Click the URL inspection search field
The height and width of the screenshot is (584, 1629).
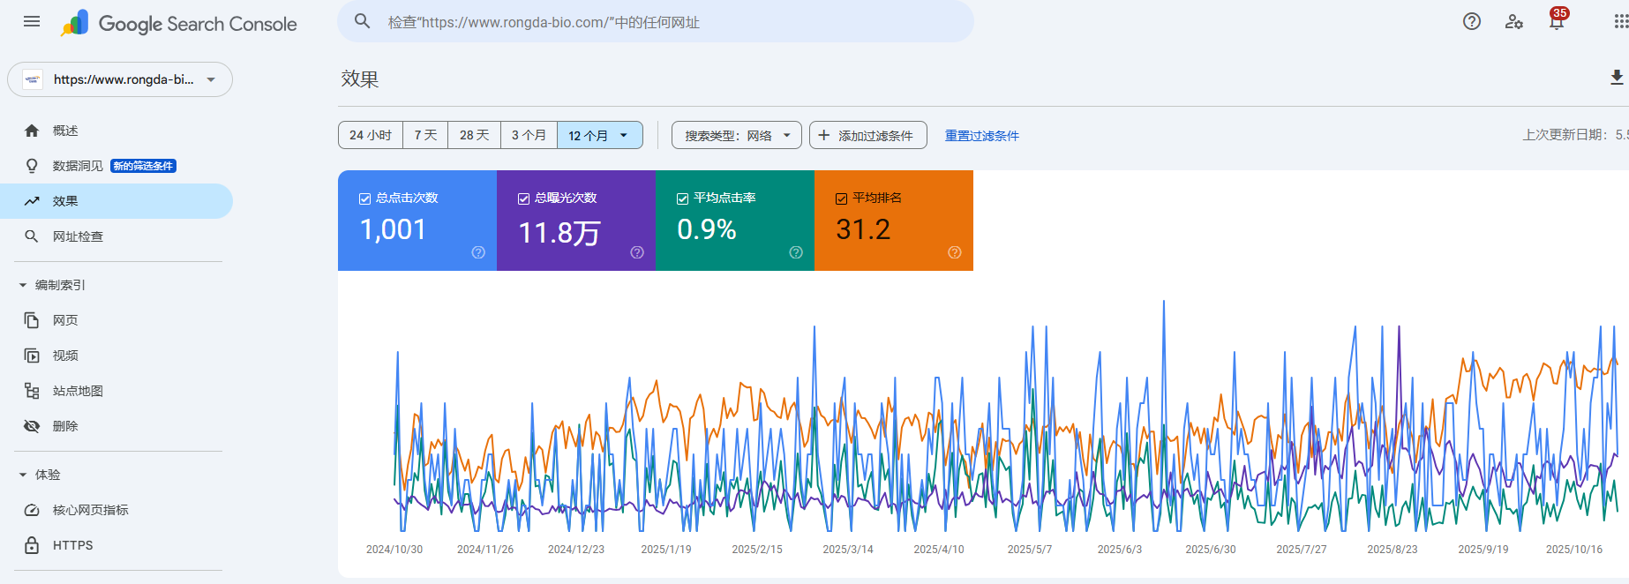(655, 22)
